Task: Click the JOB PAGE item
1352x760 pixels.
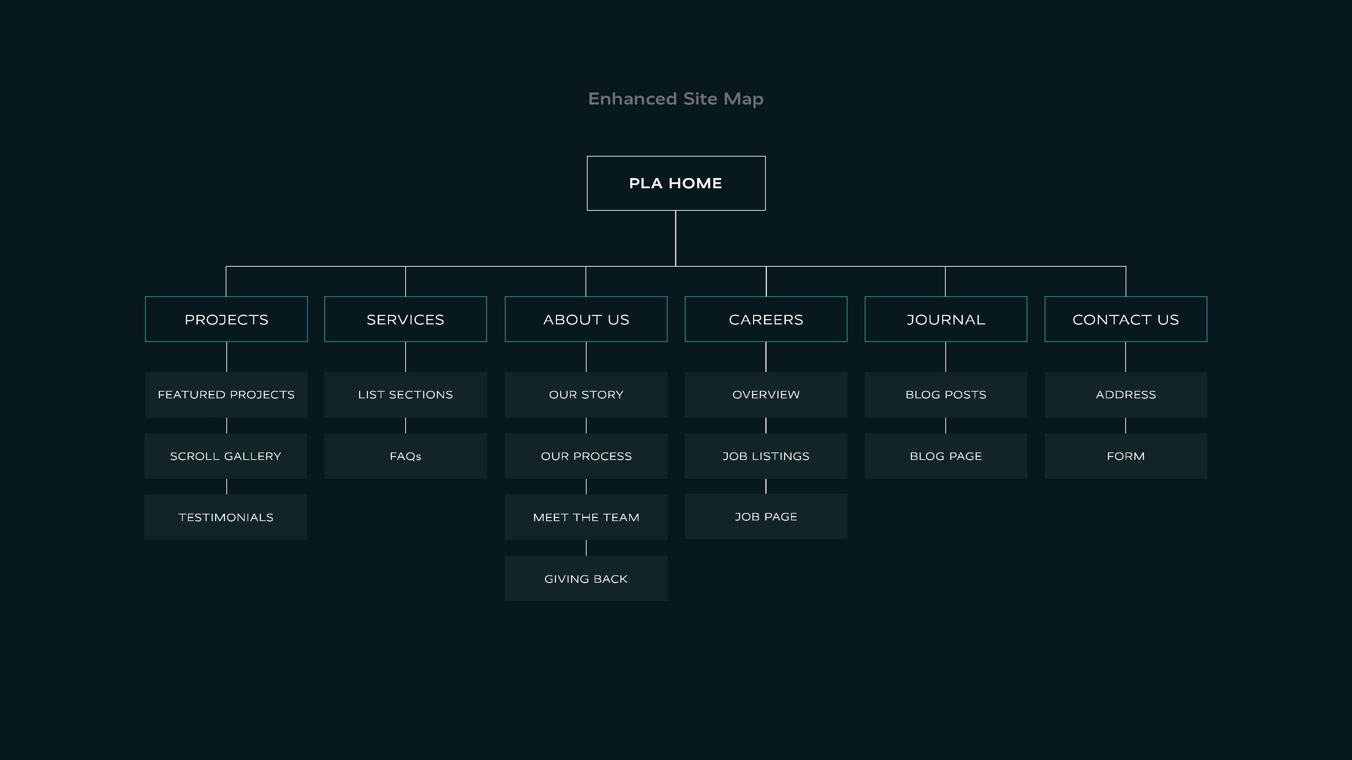Action: click(x=766, y=517)
